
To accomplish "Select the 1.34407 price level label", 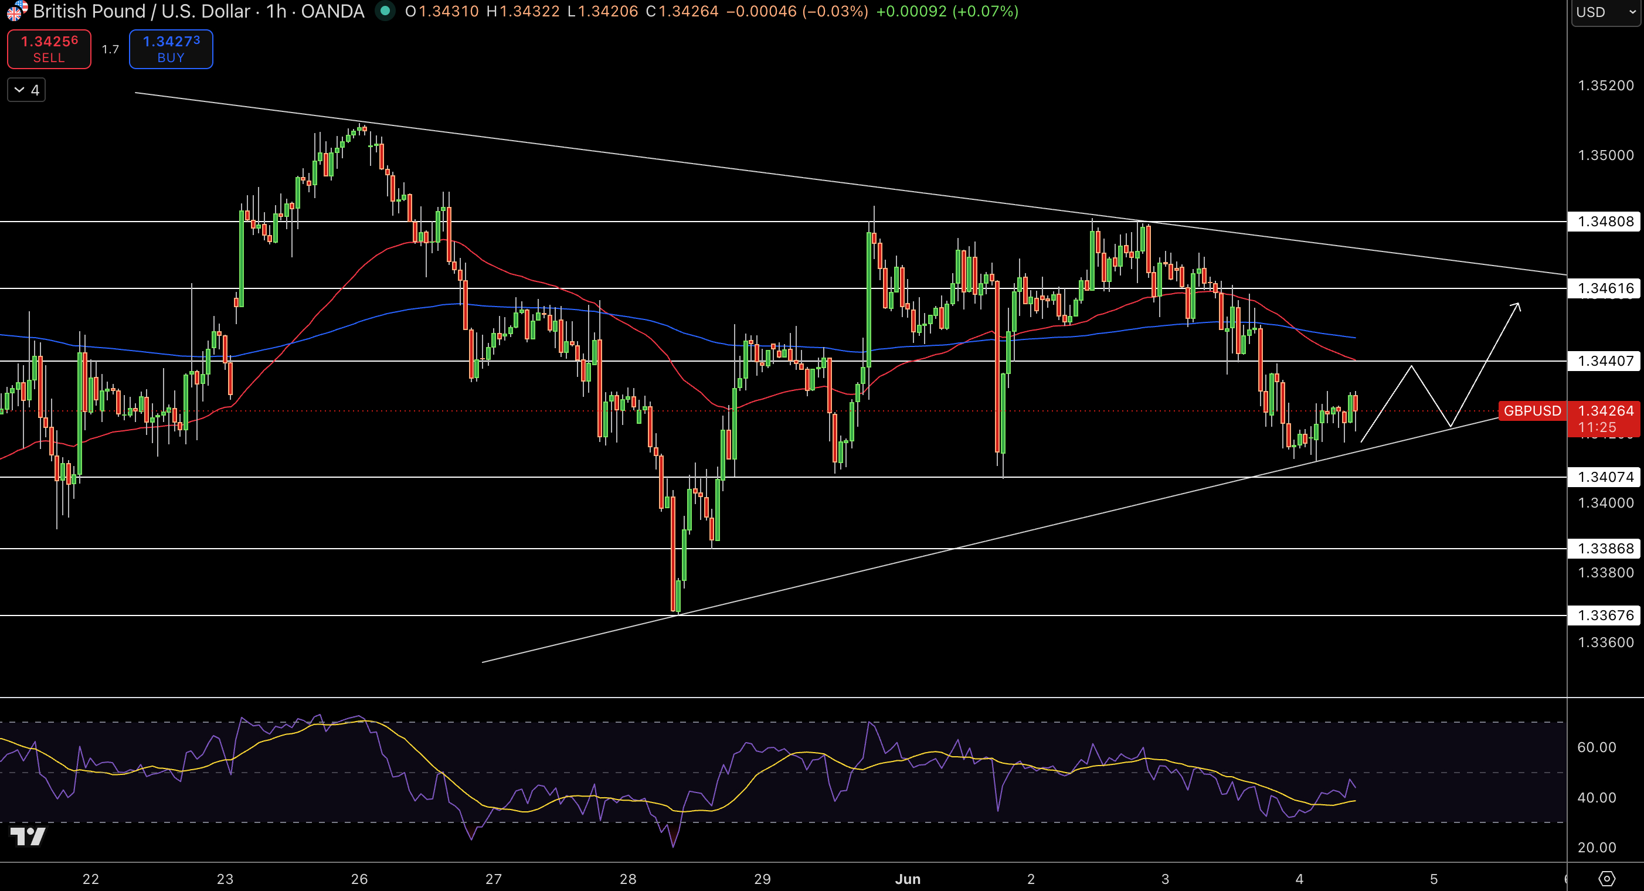I will point(1605,361).
